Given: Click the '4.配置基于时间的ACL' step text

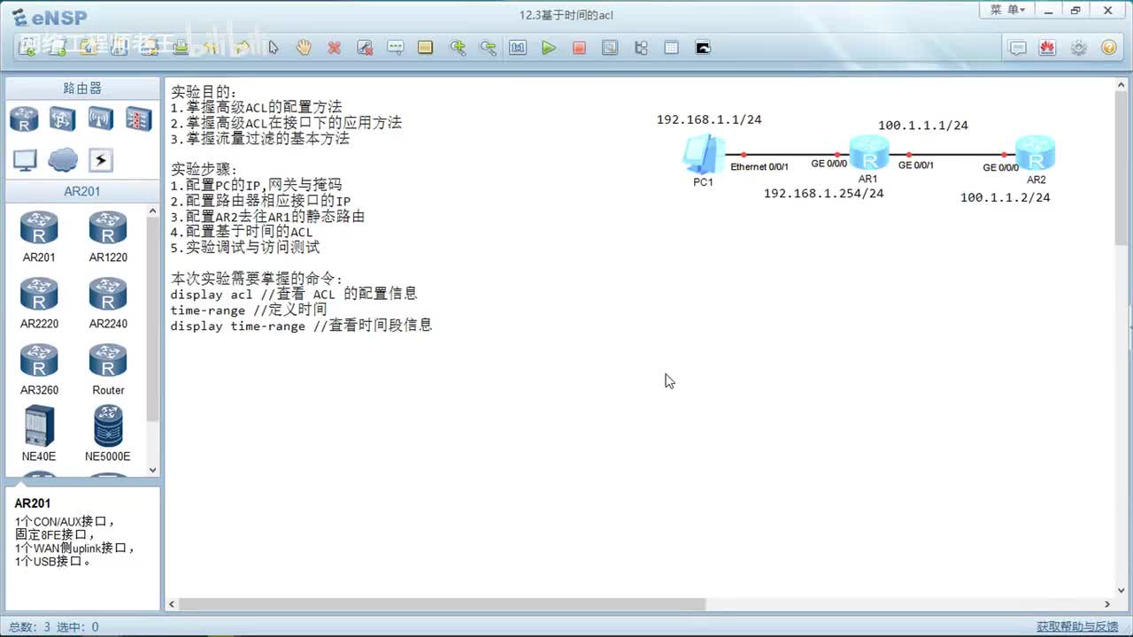Looking at the screenshot, I should 242,232.
